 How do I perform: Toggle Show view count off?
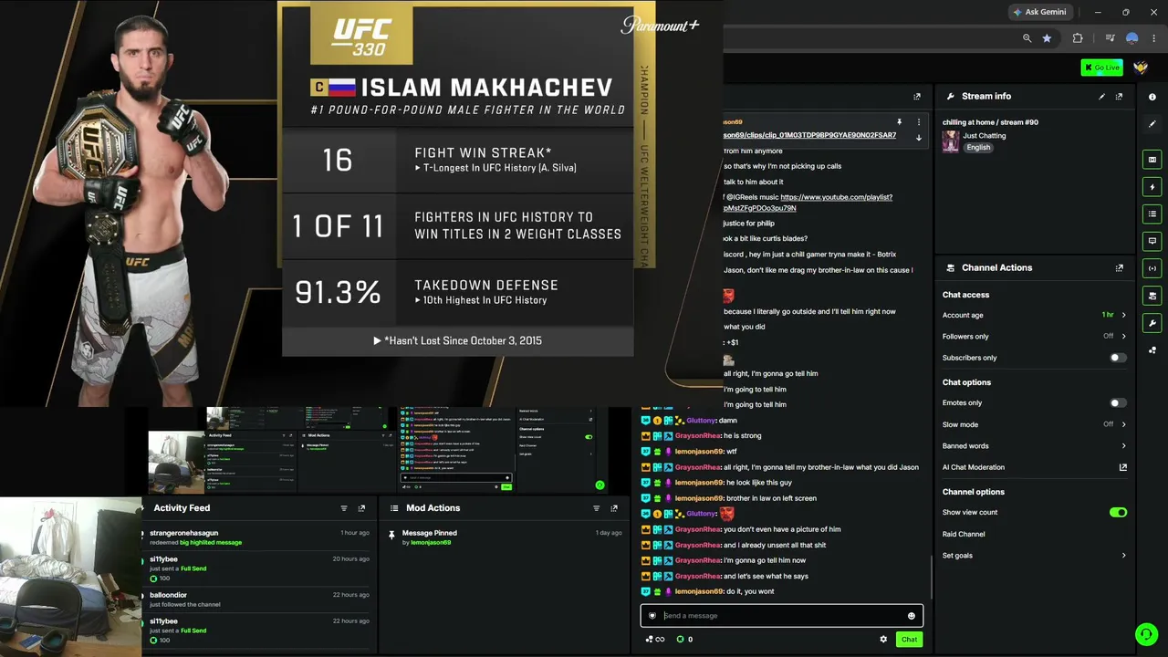coord(1118,513)
